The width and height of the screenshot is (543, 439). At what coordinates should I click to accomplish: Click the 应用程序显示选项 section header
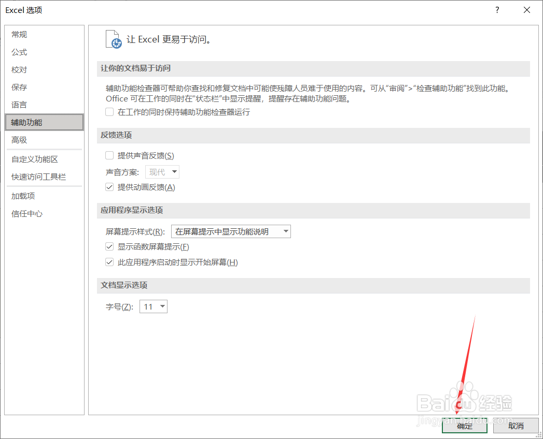point(313,210)
